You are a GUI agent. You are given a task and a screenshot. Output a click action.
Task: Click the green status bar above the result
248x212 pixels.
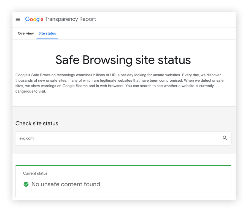(123, 165)
